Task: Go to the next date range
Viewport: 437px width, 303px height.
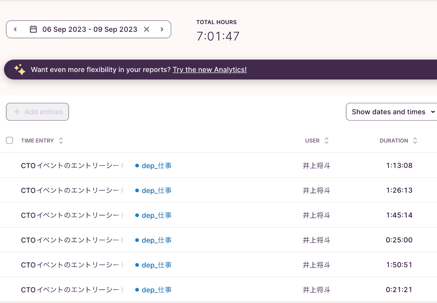Action: tap(162, 29)
